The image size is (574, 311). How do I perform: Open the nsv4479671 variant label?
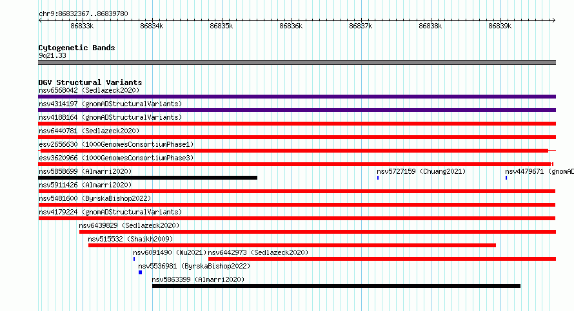(x=539, y=171)
